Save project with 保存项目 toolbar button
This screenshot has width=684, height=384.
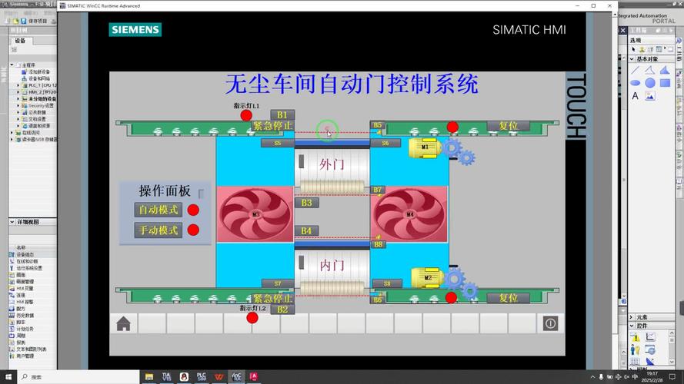point(35,21)
